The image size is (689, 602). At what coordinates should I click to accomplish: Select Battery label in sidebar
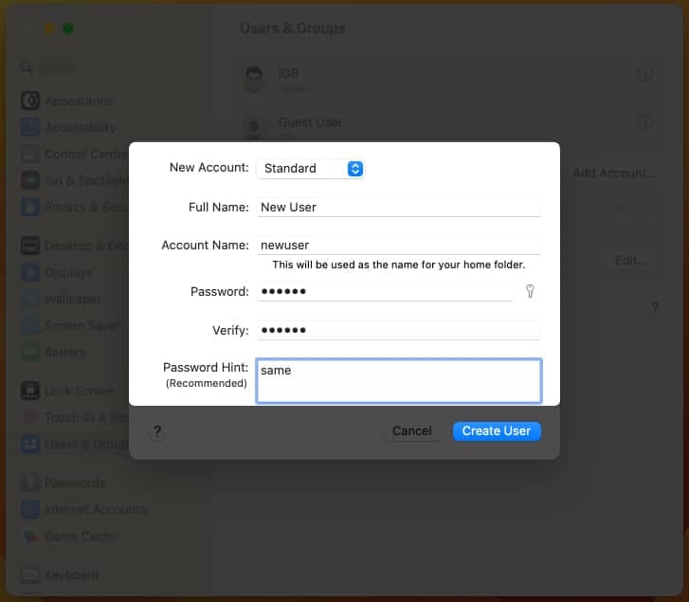65,352
